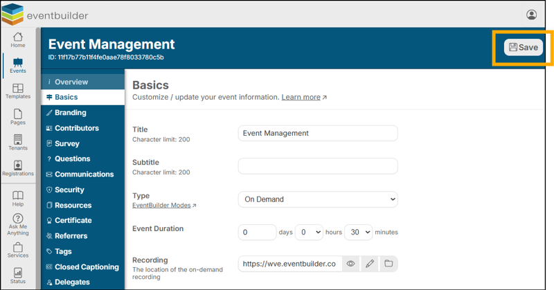Open the Certificate section
The width and height of the screenshot is (554, 290).
point(82,220)
